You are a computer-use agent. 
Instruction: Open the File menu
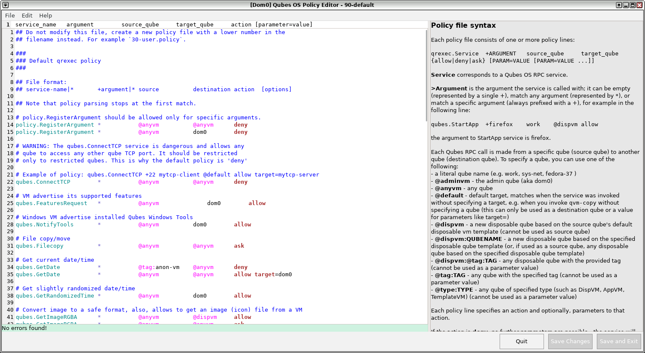coord(10,15)
